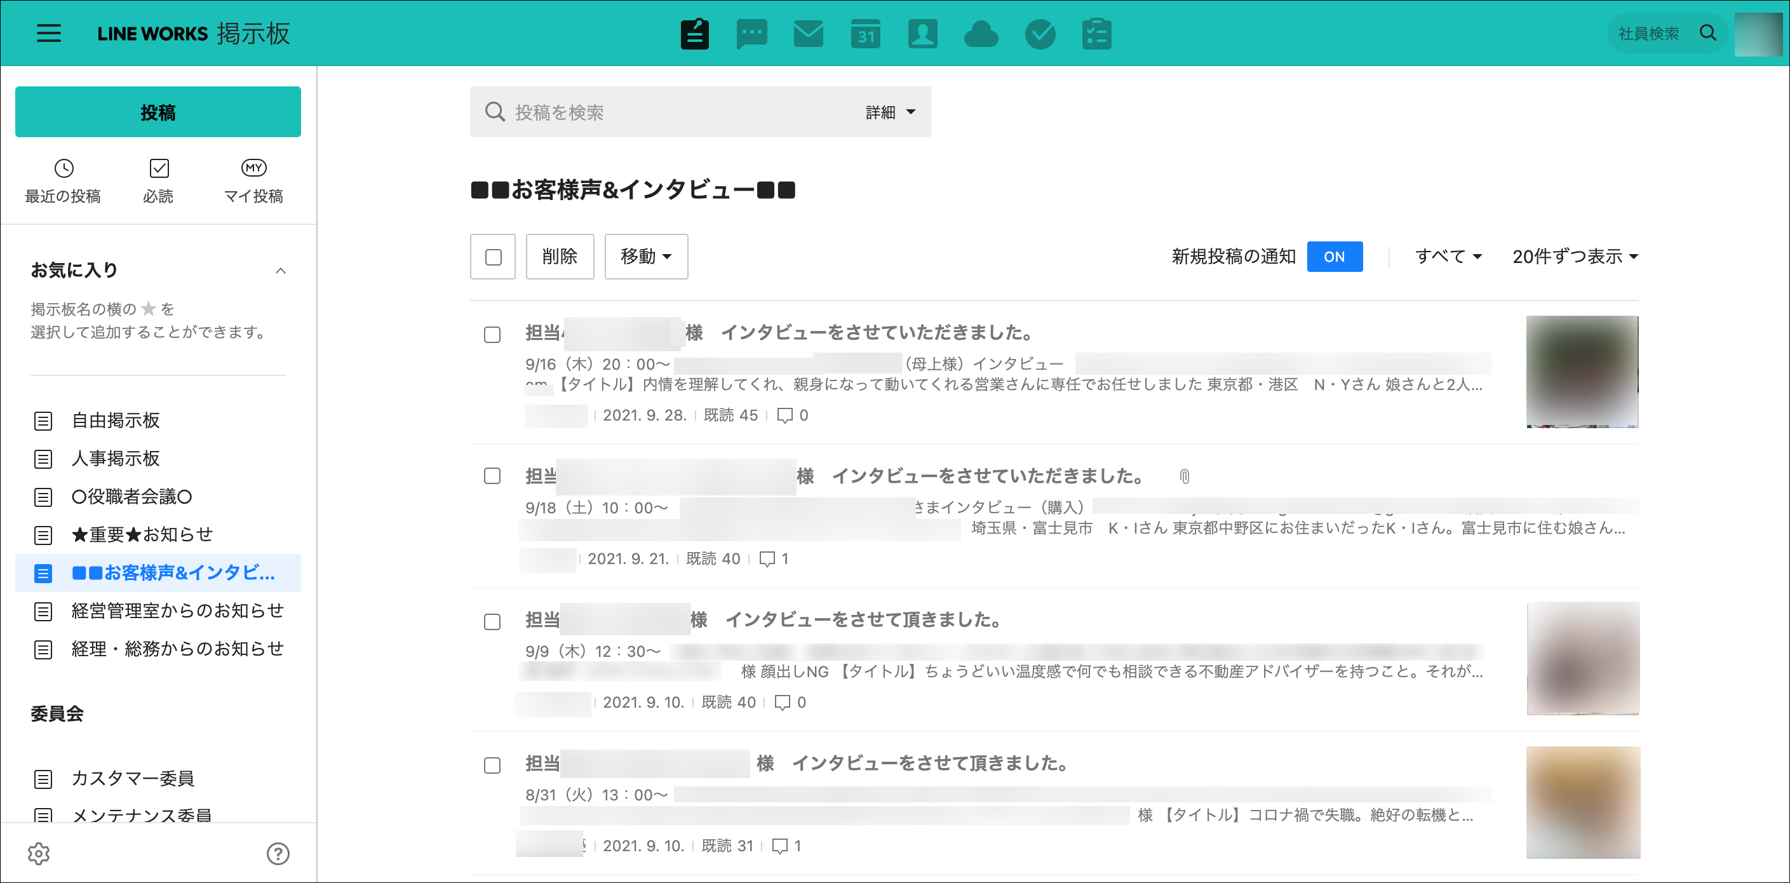Check the 9/16 interview post checkbox
Image resolution: width=1790 pixels, height=883 pixels.
pyautogui.click(x=492, y=335)
